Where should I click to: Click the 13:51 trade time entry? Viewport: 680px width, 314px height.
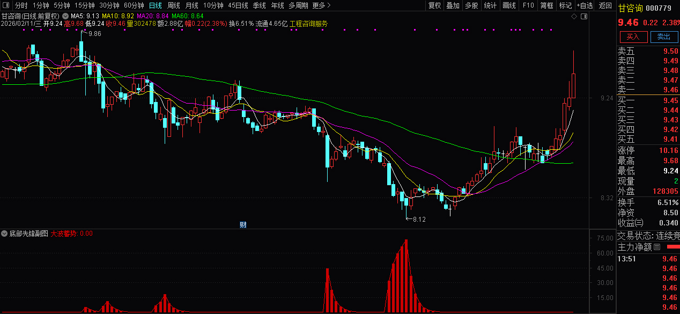click(626, 259)
